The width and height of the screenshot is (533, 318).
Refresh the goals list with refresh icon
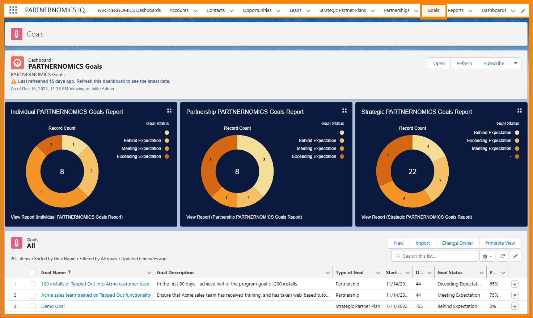(x=503, y=256)
